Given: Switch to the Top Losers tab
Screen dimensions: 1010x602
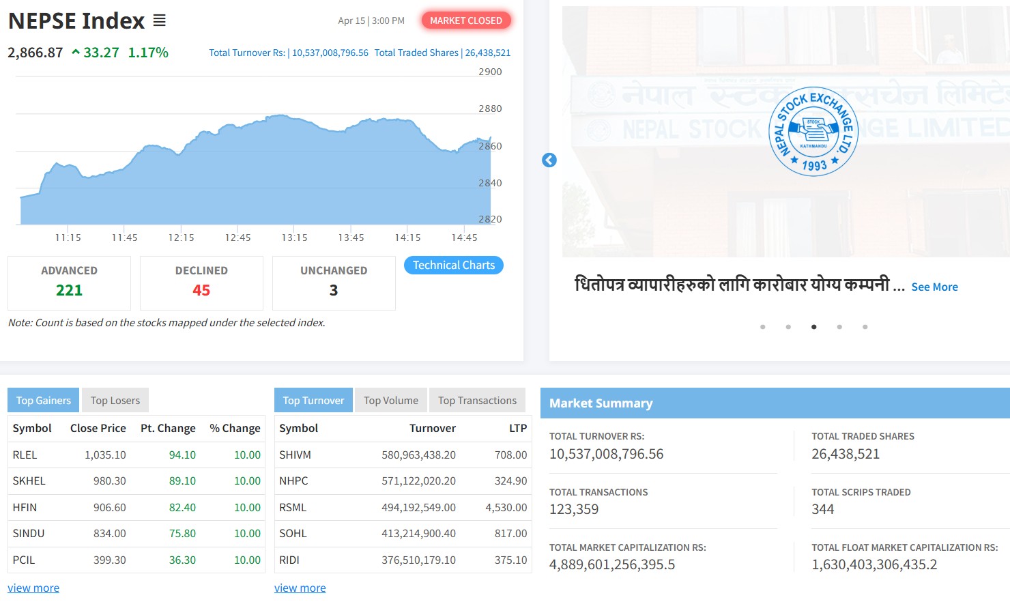Looking at the screenshot, I should (115, 401).
